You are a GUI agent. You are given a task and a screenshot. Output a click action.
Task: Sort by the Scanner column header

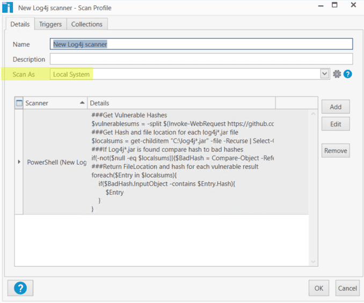(55, 103)
